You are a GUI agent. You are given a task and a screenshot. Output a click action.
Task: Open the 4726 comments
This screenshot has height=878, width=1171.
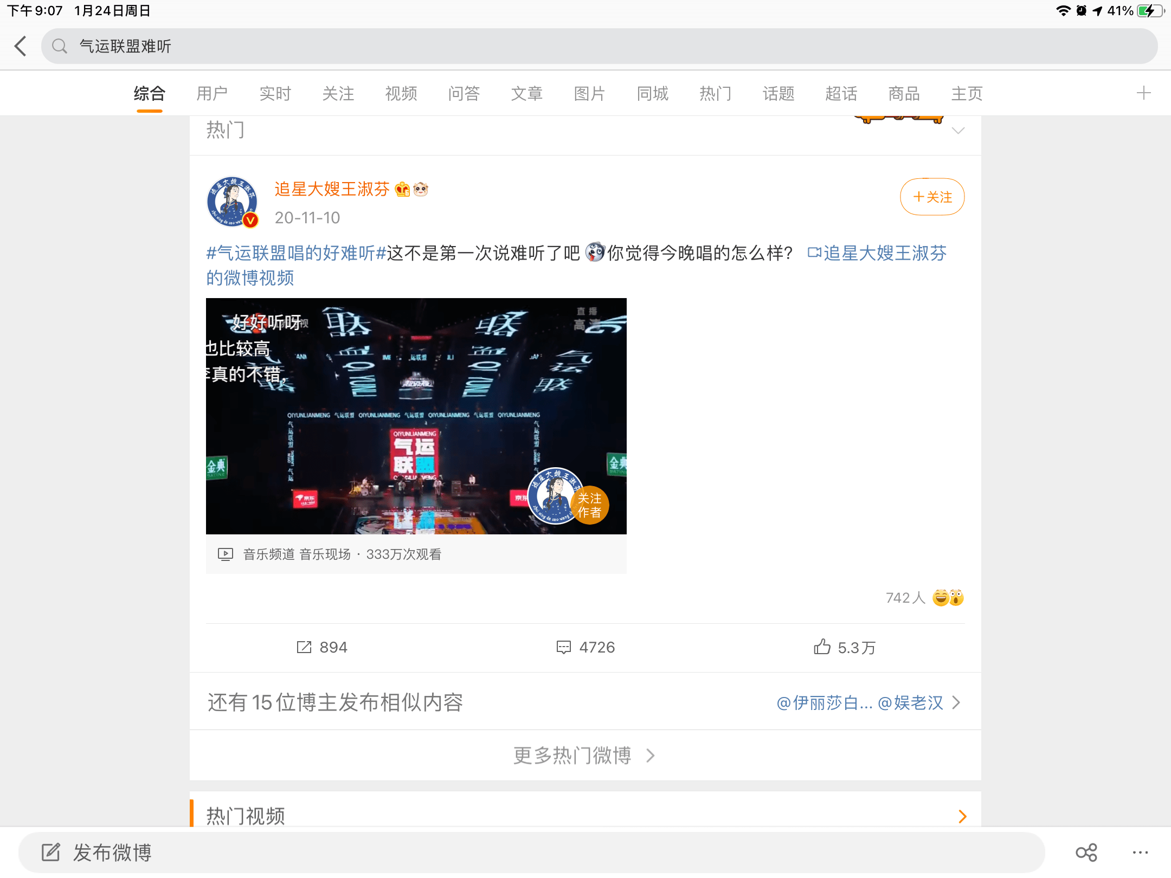pyautogui.click(x=585, y=647)
